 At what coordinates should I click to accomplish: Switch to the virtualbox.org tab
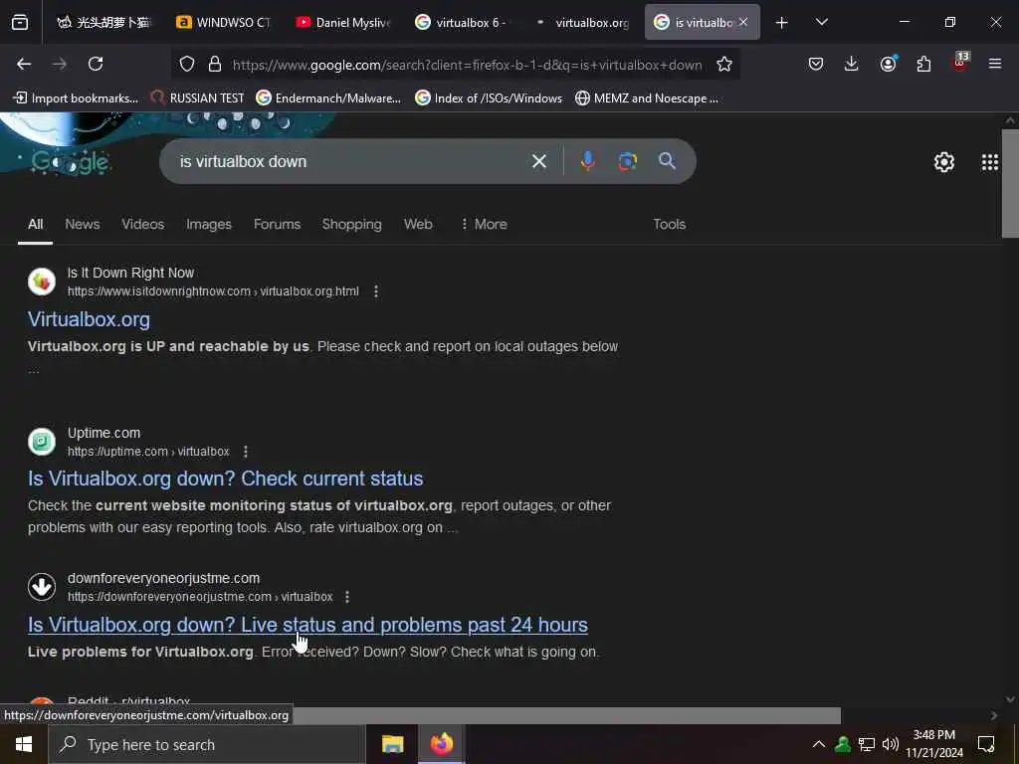coord(583,23)
